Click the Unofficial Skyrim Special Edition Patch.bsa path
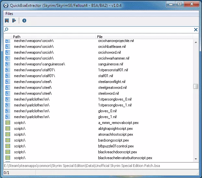 pos(82,166)
